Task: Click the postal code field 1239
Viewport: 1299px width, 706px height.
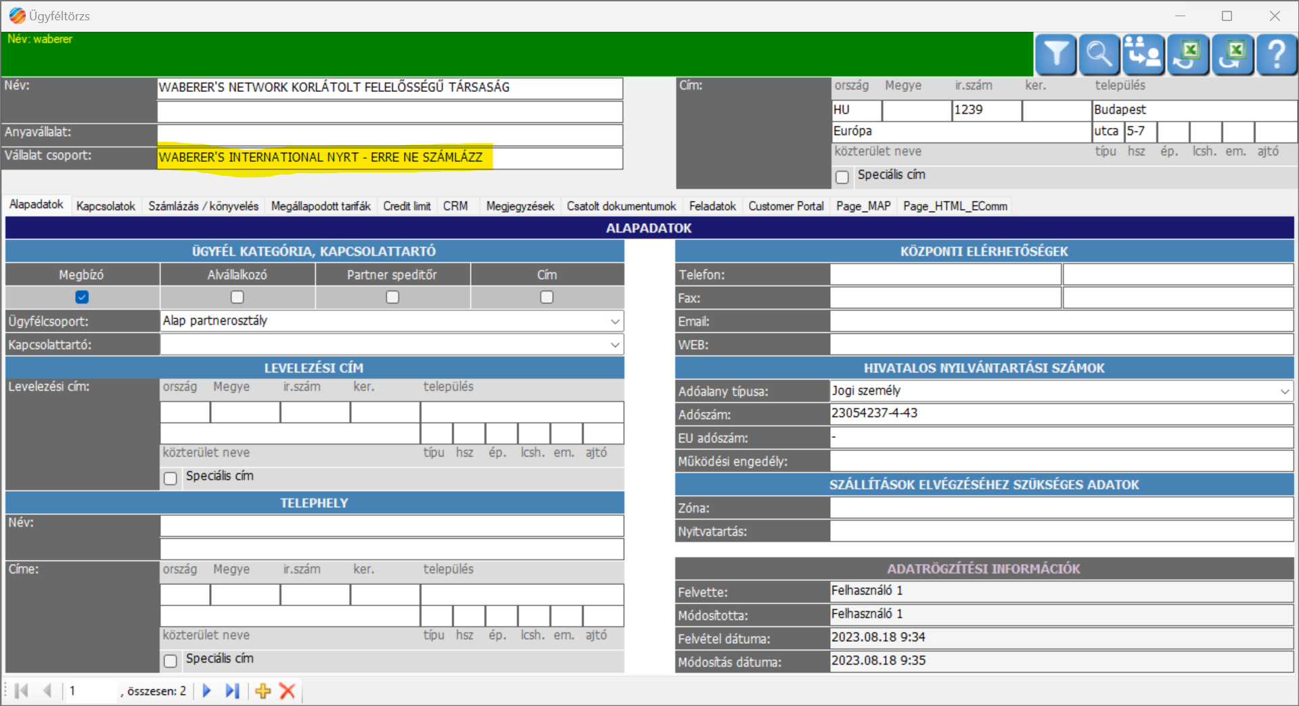Action: coord(986,110)
